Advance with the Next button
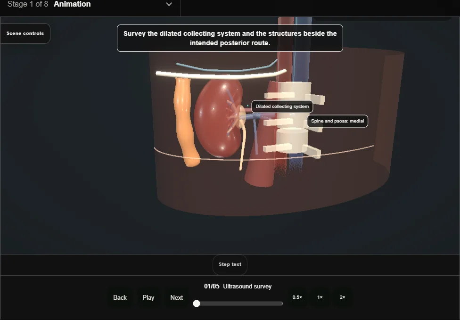 (177, 298)
